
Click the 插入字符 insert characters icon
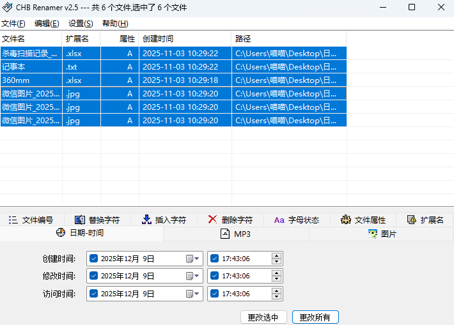click(146, 220)
